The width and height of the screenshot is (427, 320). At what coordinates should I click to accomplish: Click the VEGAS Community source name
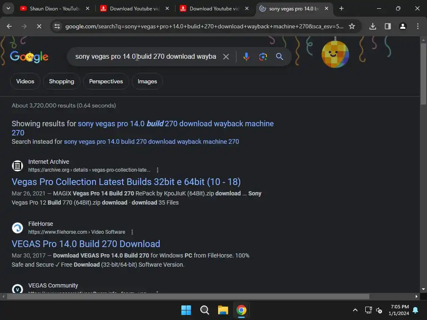(x=53, y=285)
